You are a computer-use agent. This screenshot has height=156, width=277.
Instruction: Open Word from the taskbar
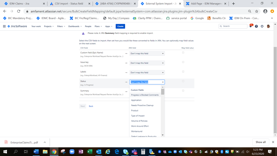pyautogui.click(x=36, y=152)
